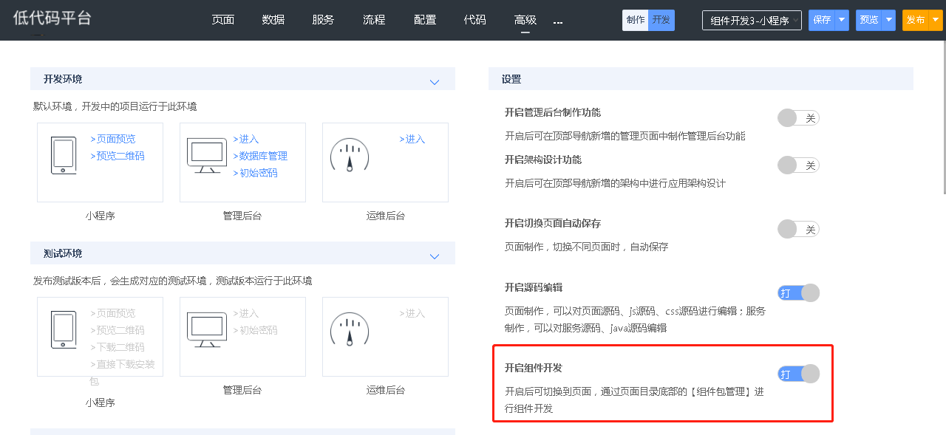Switch to the 流程 tab
The image size is (946, 435).
click(x=374, y=20)
